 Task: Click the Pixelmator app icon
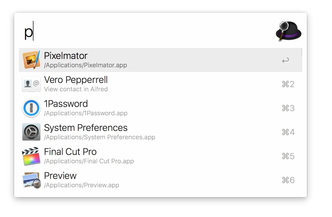pos(31,60)
